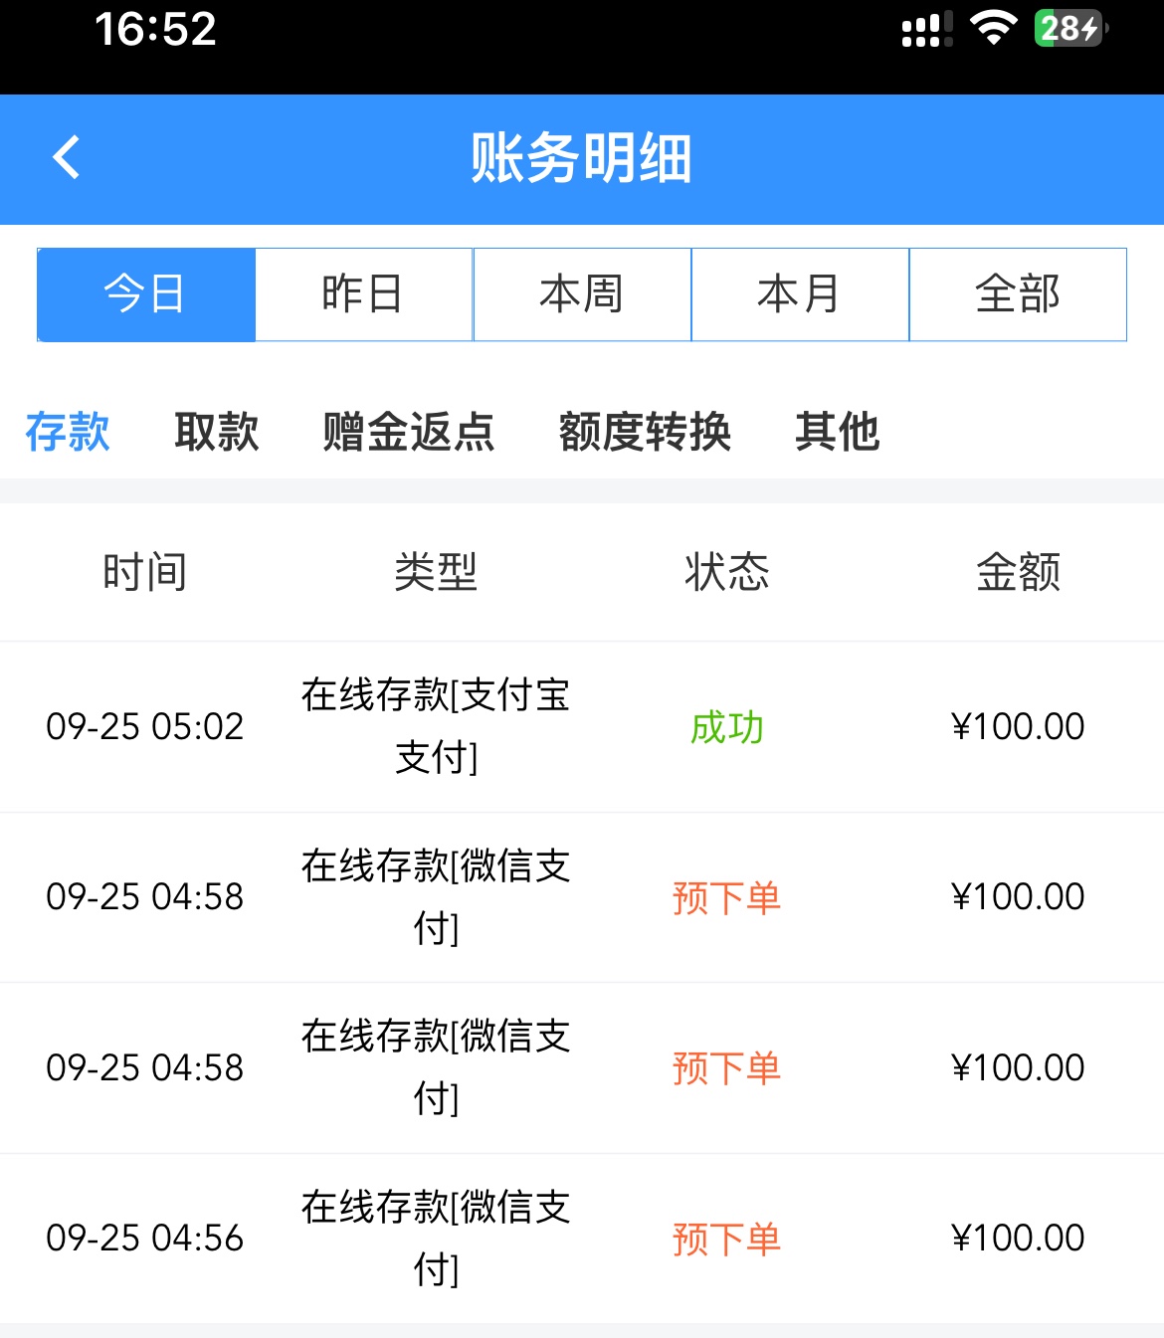View 全部 records
The width and height of the screenshot is (1164, 1338).
(x=1018, y=294)
